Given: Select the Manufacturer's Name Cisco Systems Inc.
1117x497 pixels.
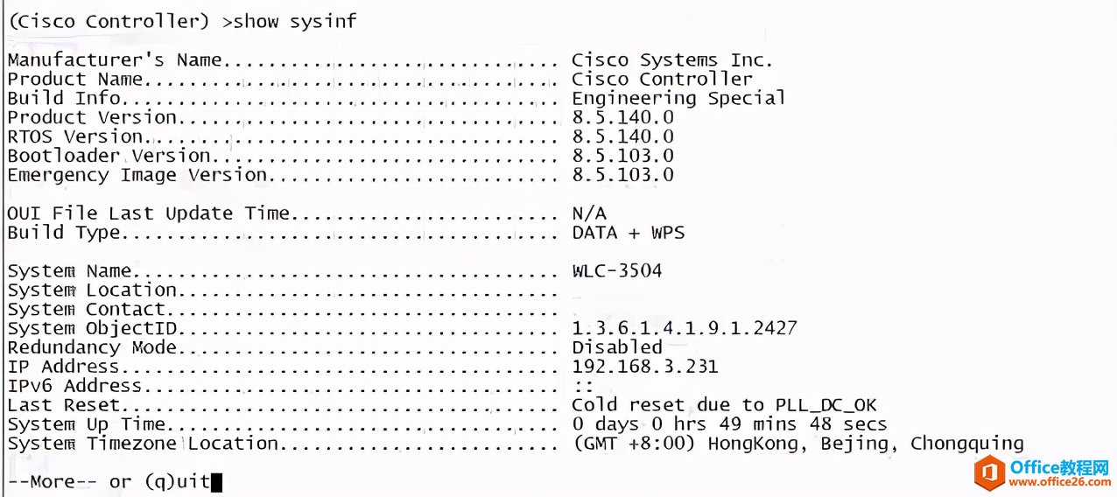Looking at the screenshot, I should [672, 60].
